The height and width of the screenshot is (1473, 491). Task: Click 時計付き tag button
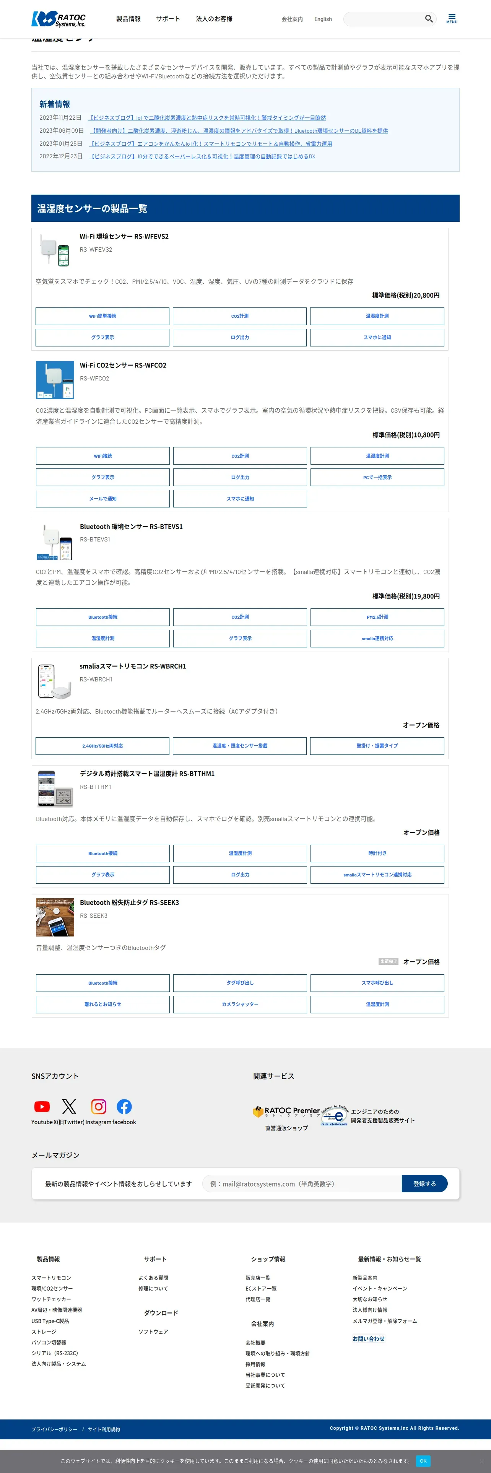pos(377,854)
